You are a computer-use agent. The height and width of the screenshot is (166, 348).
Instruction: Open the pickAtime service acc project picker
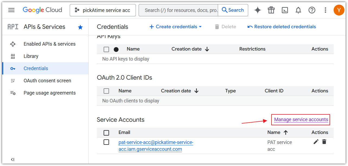click(x=103, y=10)
